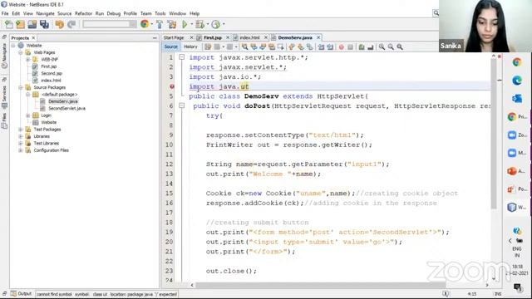The height and width of the screenshot is (299, 532).
Task: Open the Run Project dropdown arrow
Action: coord(191,24)
